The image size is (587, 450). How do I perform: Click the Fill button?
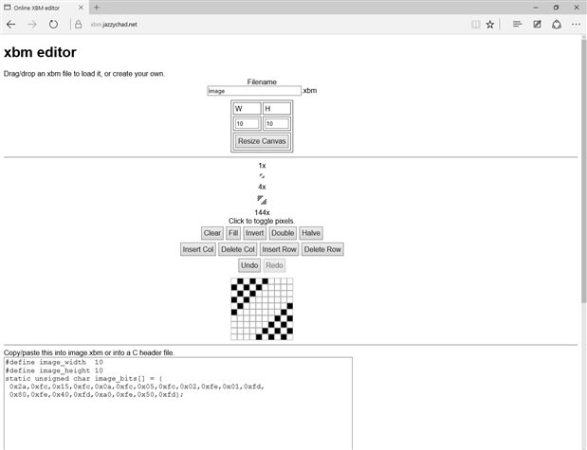click(x=233, y=233)
